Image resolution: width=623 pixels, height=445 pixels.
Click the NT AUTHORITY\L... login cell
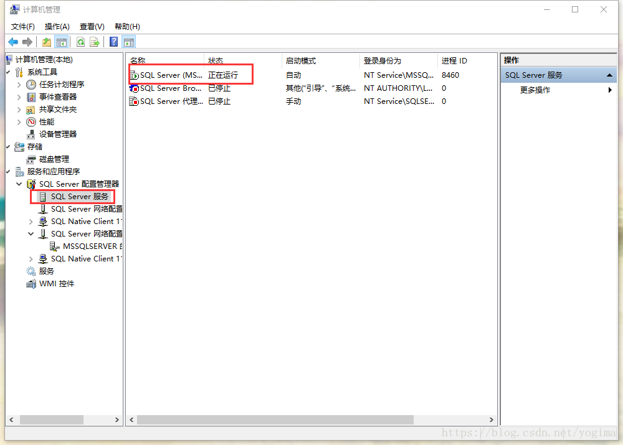(x=397, y=88)
